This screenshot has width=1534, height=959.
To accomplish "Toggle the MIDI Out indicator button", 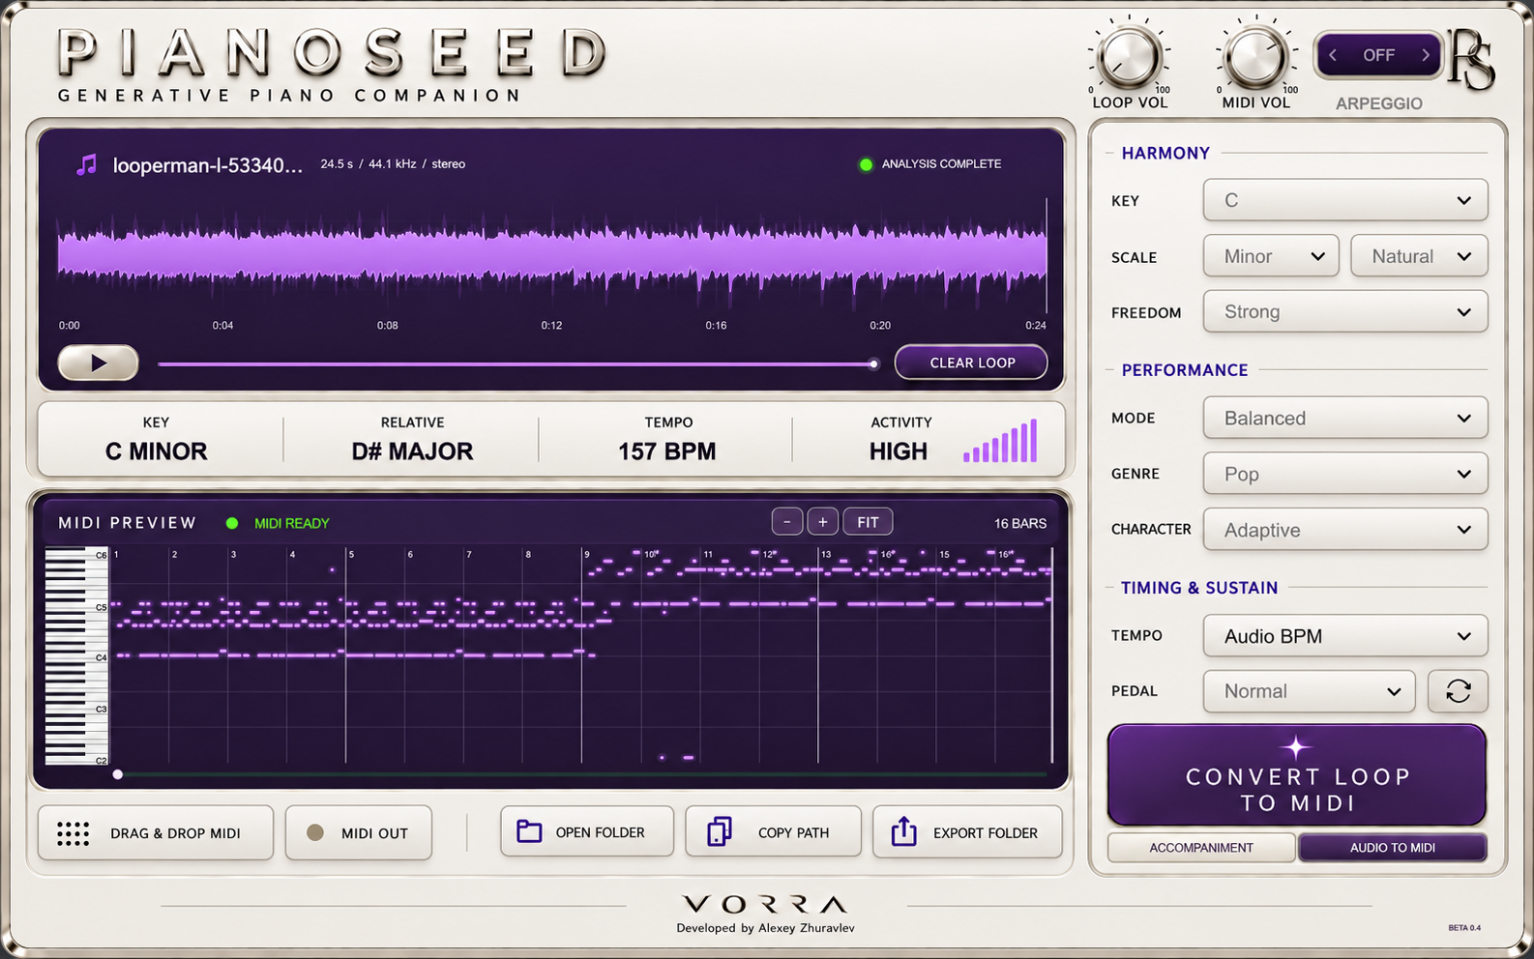I will pos(359,832).
